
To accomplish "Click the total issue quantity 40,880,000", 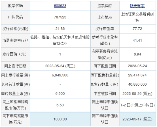I will coord(137,84).
